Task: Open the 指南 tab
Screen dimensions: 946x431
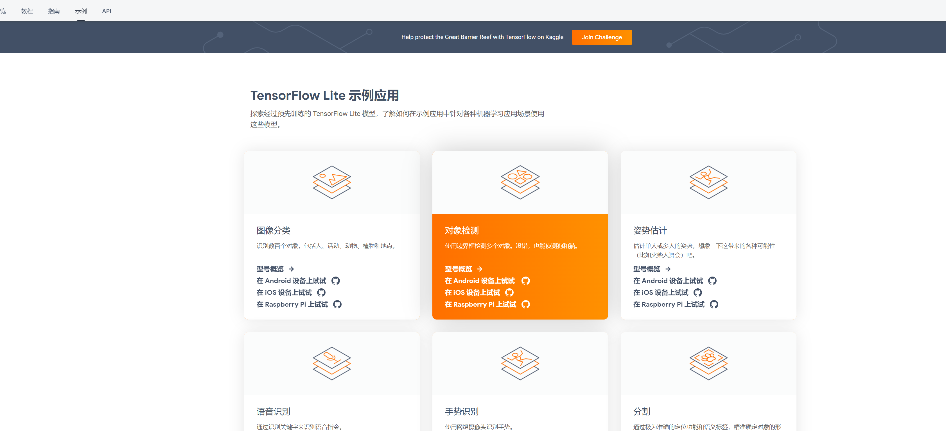Action: 54,11
